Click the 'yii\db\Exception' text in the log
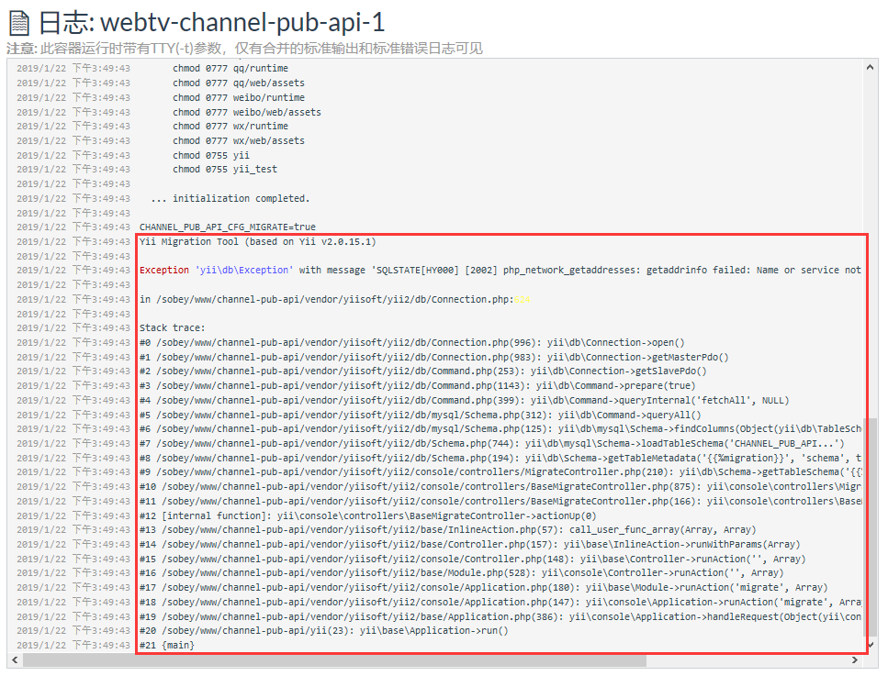This screenshot has height=687, width=888. pyautogui.click(x=244, y=271)
